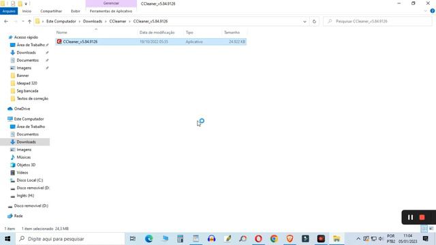Viewport: 436px width, 245px height.
Task: Switch to details view layout
Action: 424,229
